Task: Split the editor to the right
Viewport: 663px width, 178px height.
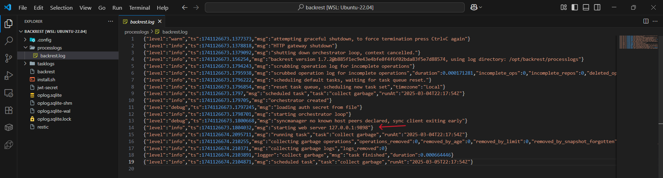Action: pyautogui.click(x=646, y=21)
